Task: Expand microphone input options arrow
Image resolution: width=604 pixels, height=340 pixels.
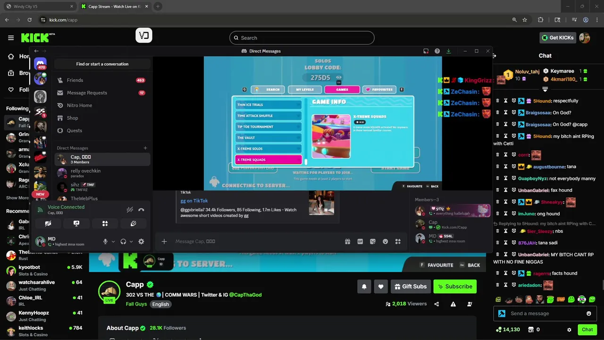Action: click(x=113, y=242)
